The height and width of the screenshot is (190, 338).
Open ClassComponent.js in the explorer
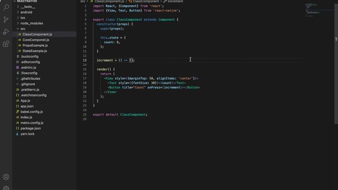(x=37, y=34)
